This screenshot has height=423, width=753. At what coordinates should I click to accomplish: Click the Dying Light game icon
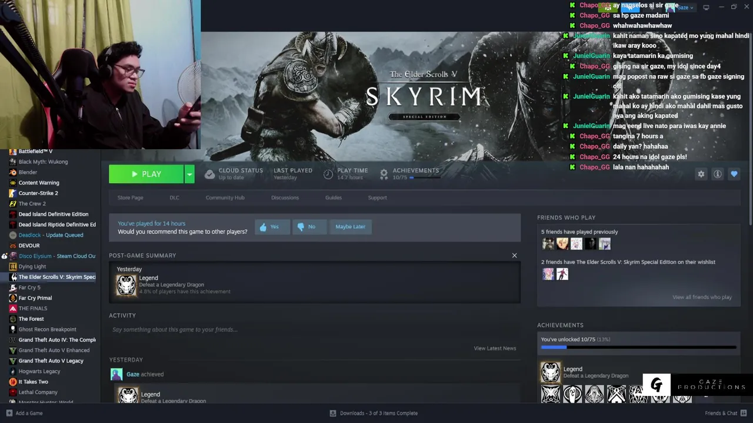tap(13, 267)
